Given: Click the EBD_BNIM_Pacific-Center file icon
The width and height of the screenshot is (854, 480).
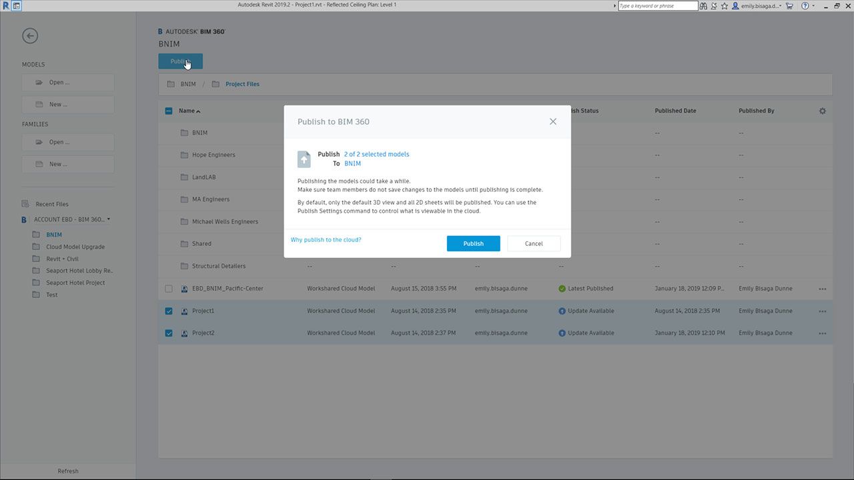Looking at the screenshot, I should coord(185,289).
